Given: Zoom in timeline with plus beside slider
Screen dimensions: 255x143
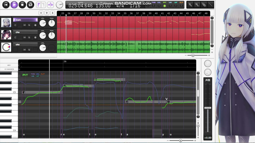Looking at the screenshot, I should point(209,55).
